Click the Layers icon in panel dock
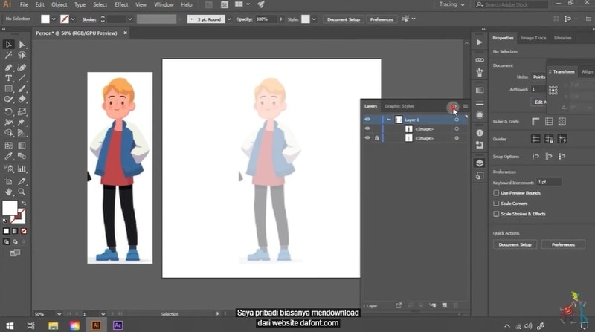 tap(480, 163)
